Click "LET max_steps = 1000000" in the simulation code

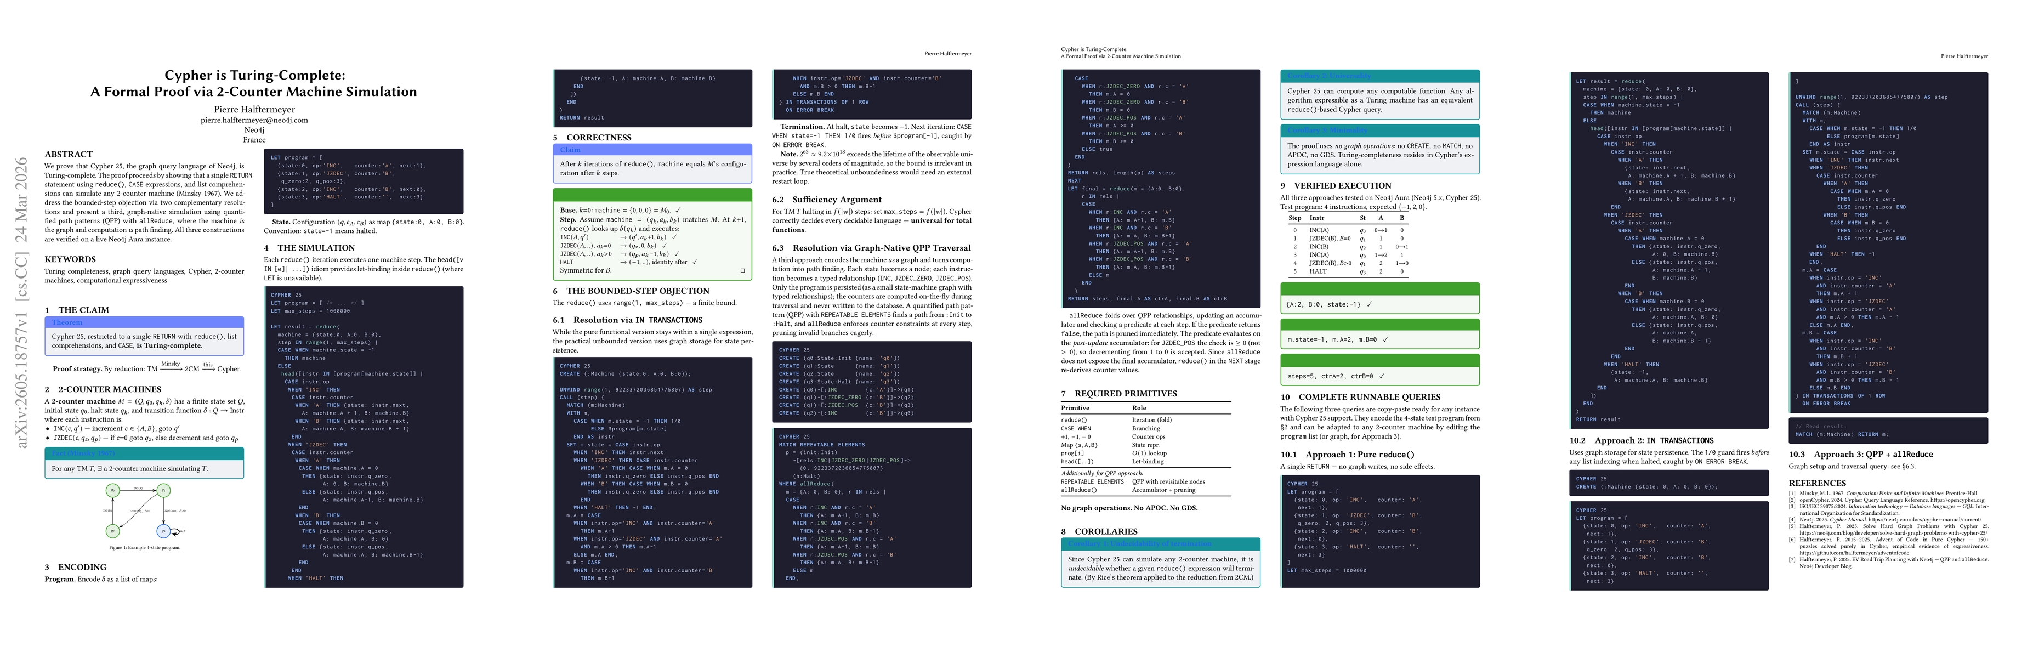coord(310,310)
